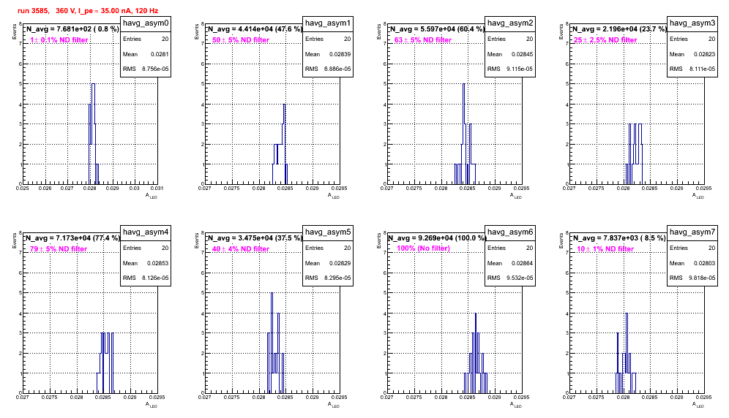The image size is (729, 418).
Task: Click the 0.031 x-axis tick of havg_asym0
Action: point(157,188)
